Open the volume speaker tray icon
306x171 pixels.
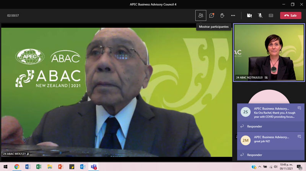point(276,167)
